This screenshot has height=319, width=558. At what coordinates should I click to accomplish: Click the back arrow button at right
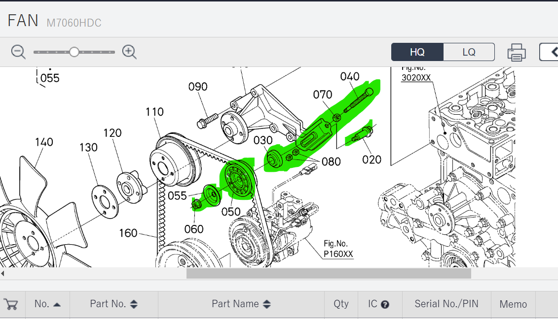coord(549,52)
